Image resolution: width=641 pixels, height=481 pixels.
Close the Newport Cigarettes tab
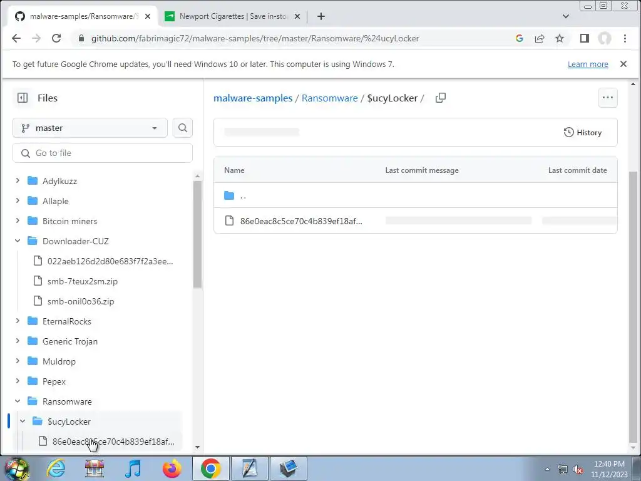point(297,16)
